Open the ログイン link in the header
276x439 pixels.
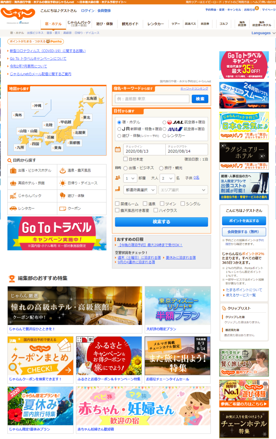88,11
